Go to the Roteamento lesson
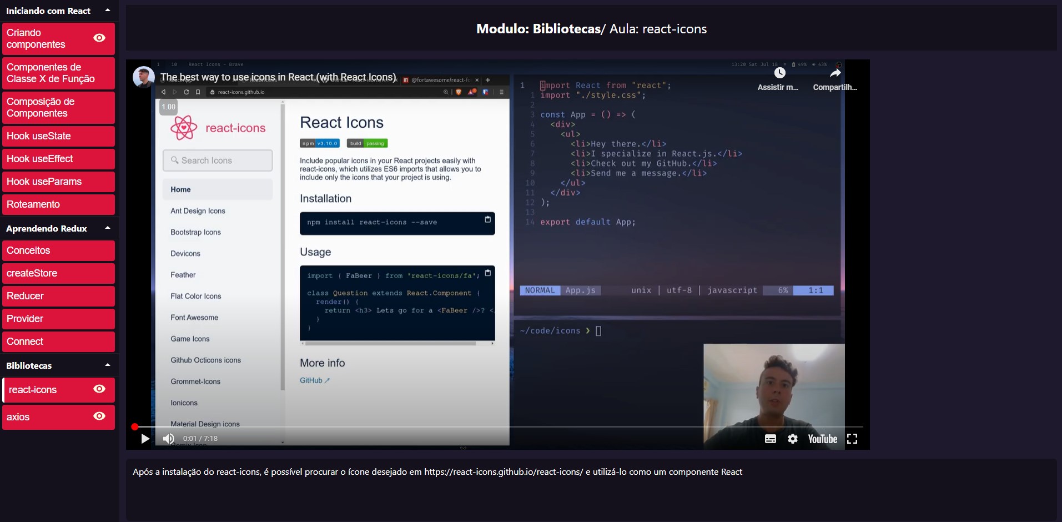The image size is (1062, 522). point(58,204)
